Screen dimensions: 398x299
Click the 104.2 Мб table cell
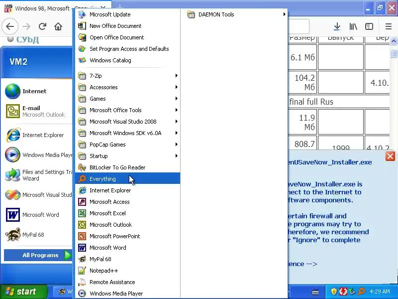pos(302,82)
